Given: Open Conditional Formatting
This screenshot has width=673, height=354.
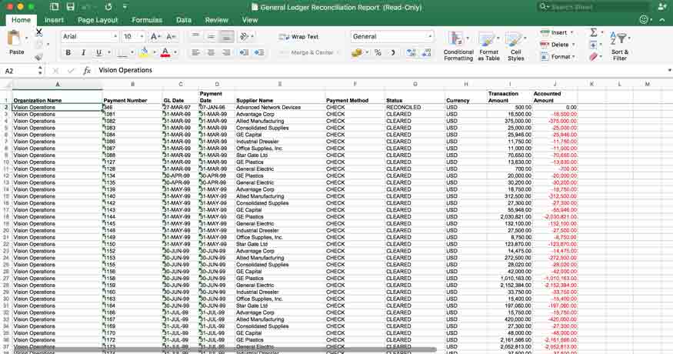Looking at the screenshot, I should tap(458, 45).
